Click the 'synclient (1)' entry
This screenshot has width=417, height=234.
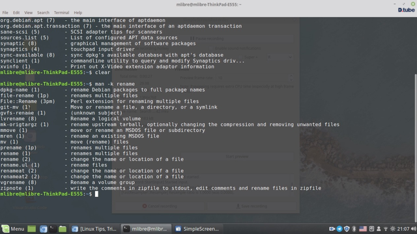(x=122, y=60)
